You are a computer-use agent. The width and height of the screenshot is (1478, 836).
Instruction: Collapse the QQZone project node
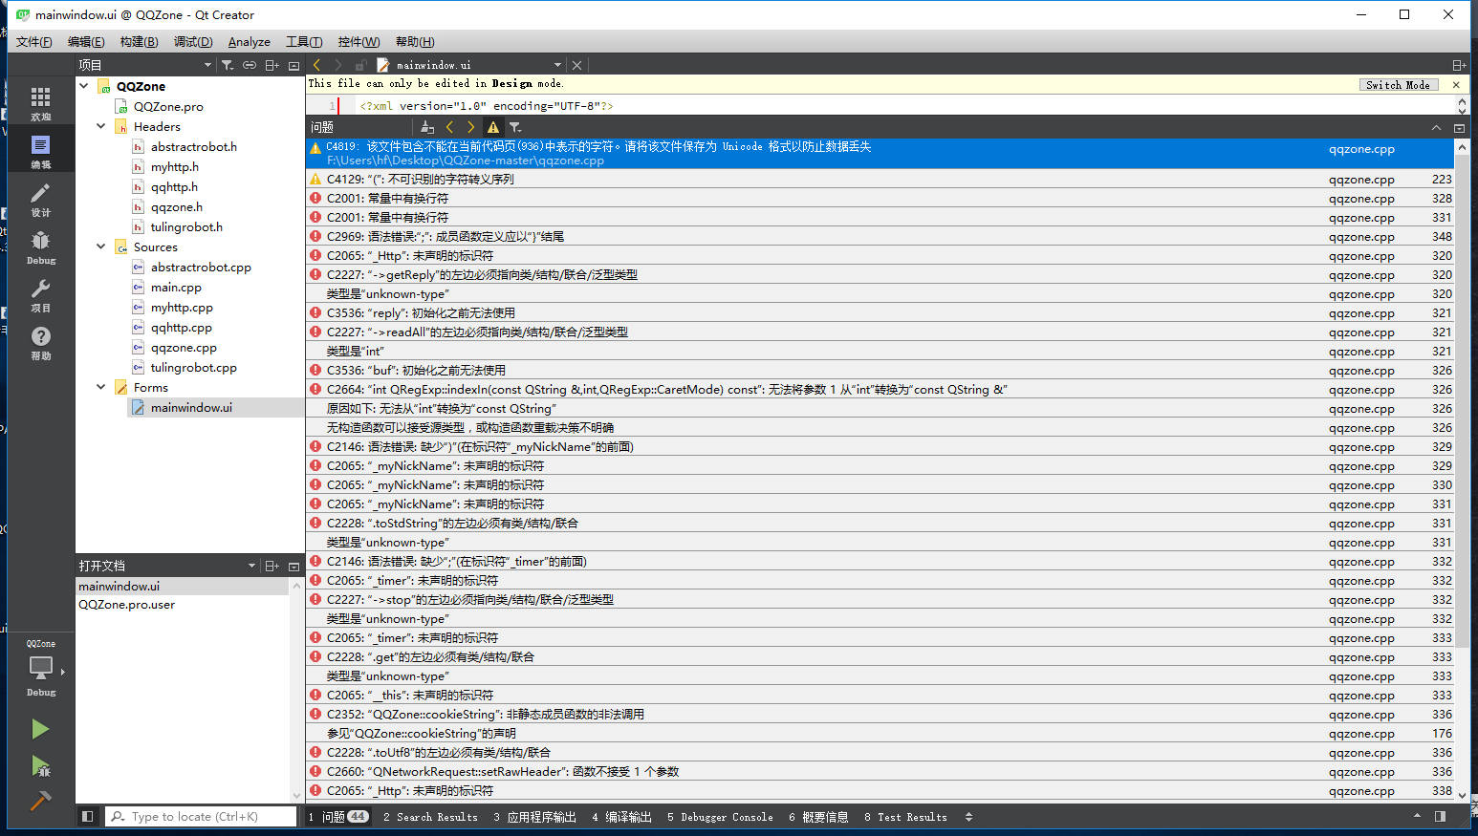coord(84,86)
